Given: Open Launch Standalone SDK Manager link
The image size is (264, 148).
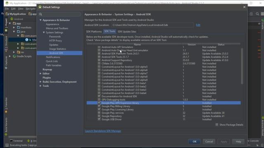Looking at the screenshot, I should coord(103,131).
